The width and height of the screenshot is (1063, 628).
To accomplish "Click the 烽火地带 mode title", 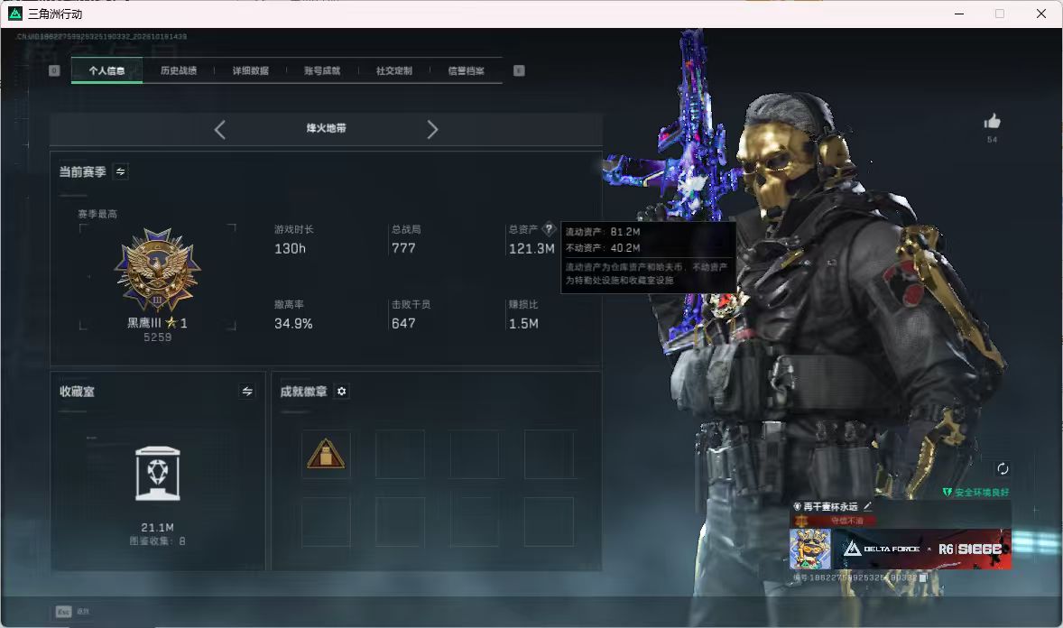I will pos(326,128).
